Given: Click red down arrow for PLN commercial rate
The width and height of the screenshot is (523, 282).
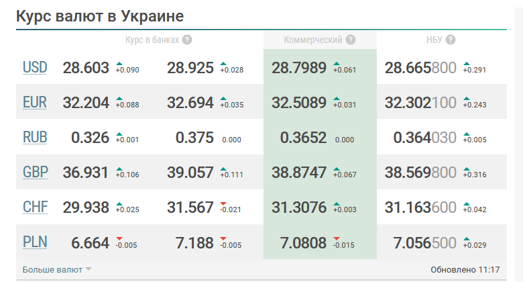Looking at the screenshot, I should [337, 239].
